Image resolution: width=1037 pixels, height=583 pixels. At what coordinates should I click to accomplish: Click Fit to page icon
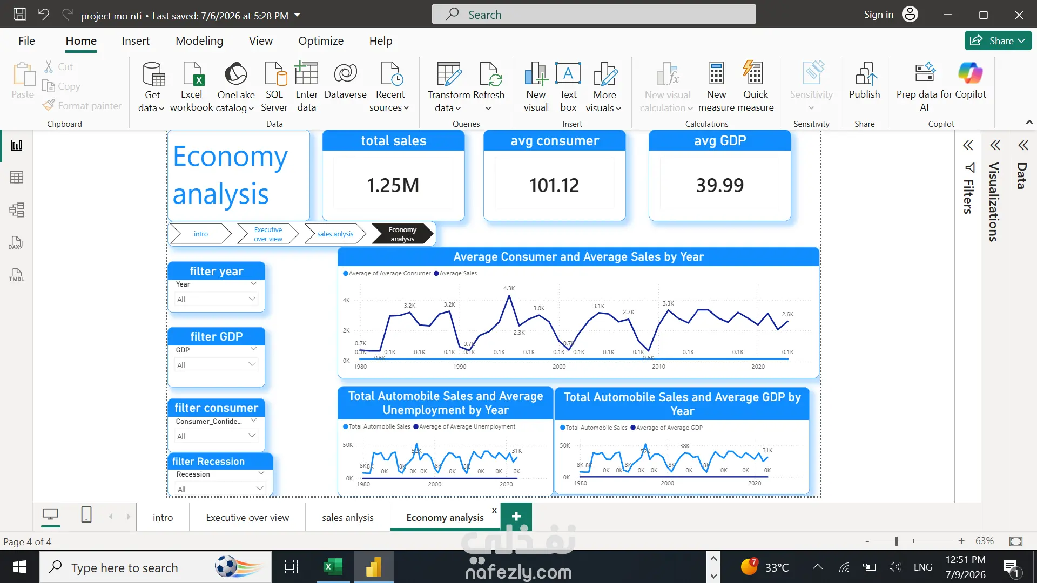[1016, 541]
